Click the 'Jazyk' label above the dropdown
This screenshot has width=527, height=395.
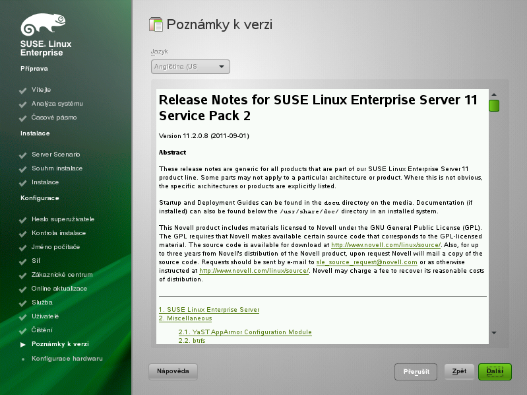click(160, 52)
